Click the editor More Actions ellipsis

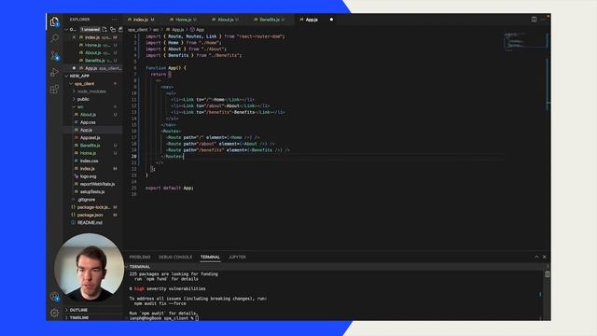click(543, 20)
